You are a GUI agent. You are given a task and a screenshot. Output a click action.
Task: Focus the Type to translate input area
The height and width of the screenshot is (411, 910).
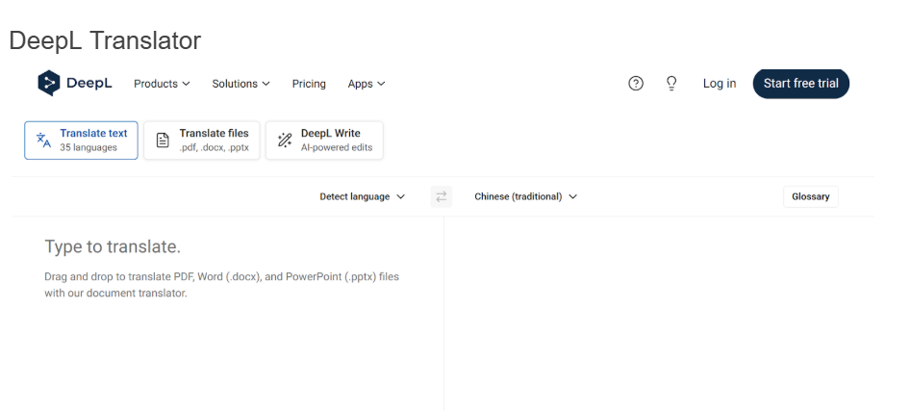[x=227, y=314]
